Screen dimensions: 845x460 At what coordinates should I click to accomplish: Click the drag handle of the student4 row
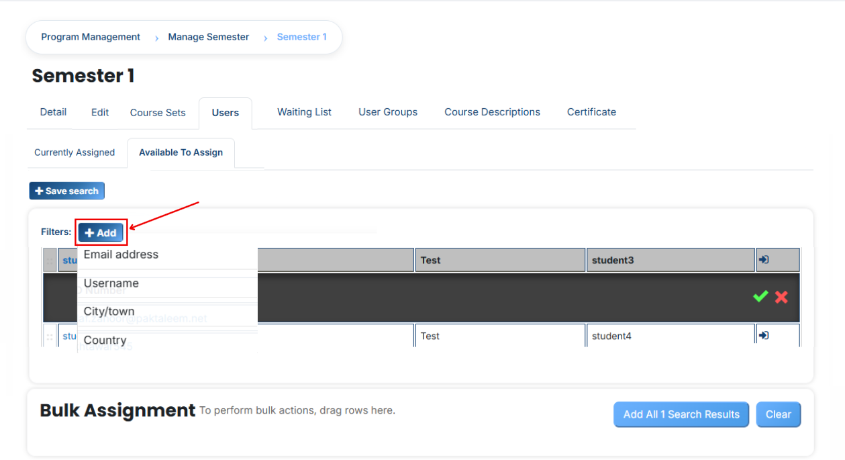coord(50,336)
